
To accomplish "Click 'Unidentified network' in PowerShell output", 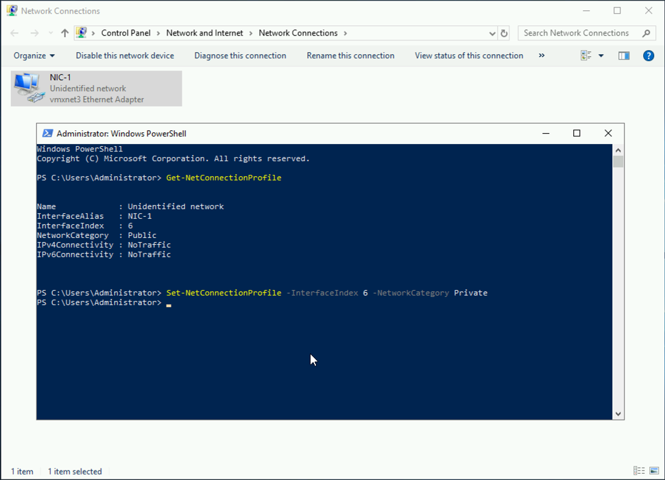I will (x=176, y=206).
